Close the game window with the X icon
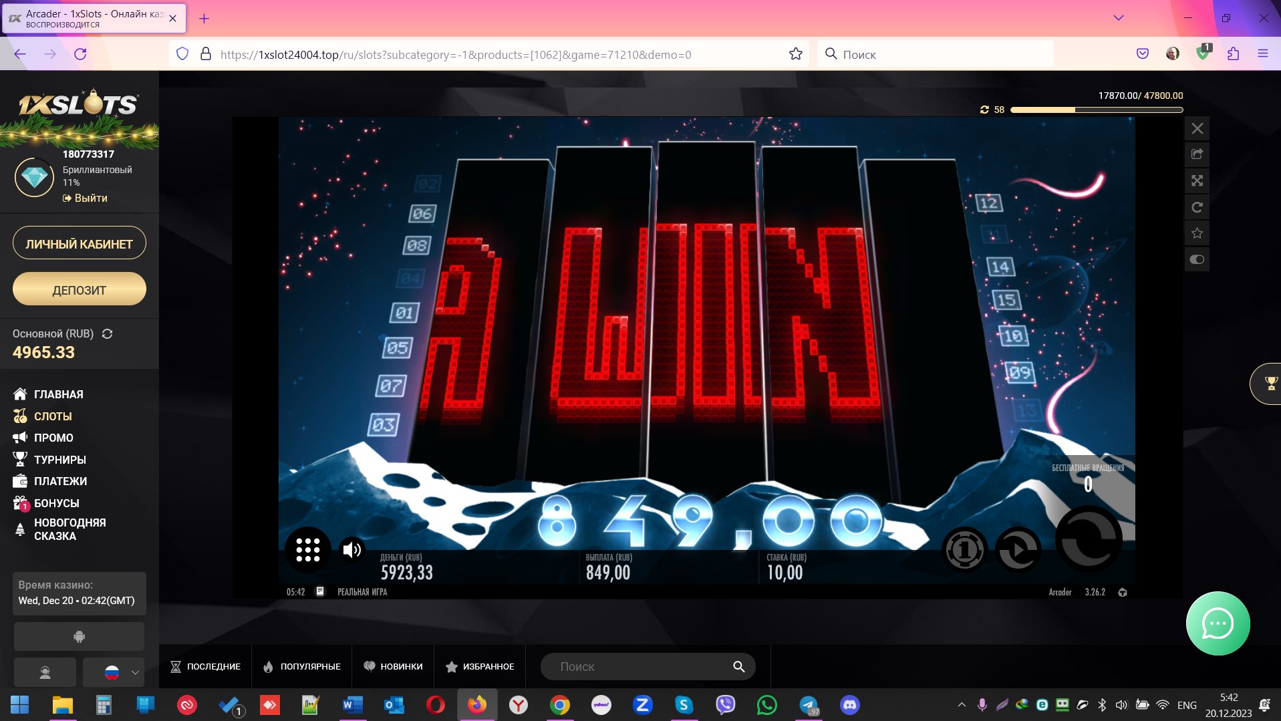1281x721 pixels. tap(1197, 128)
